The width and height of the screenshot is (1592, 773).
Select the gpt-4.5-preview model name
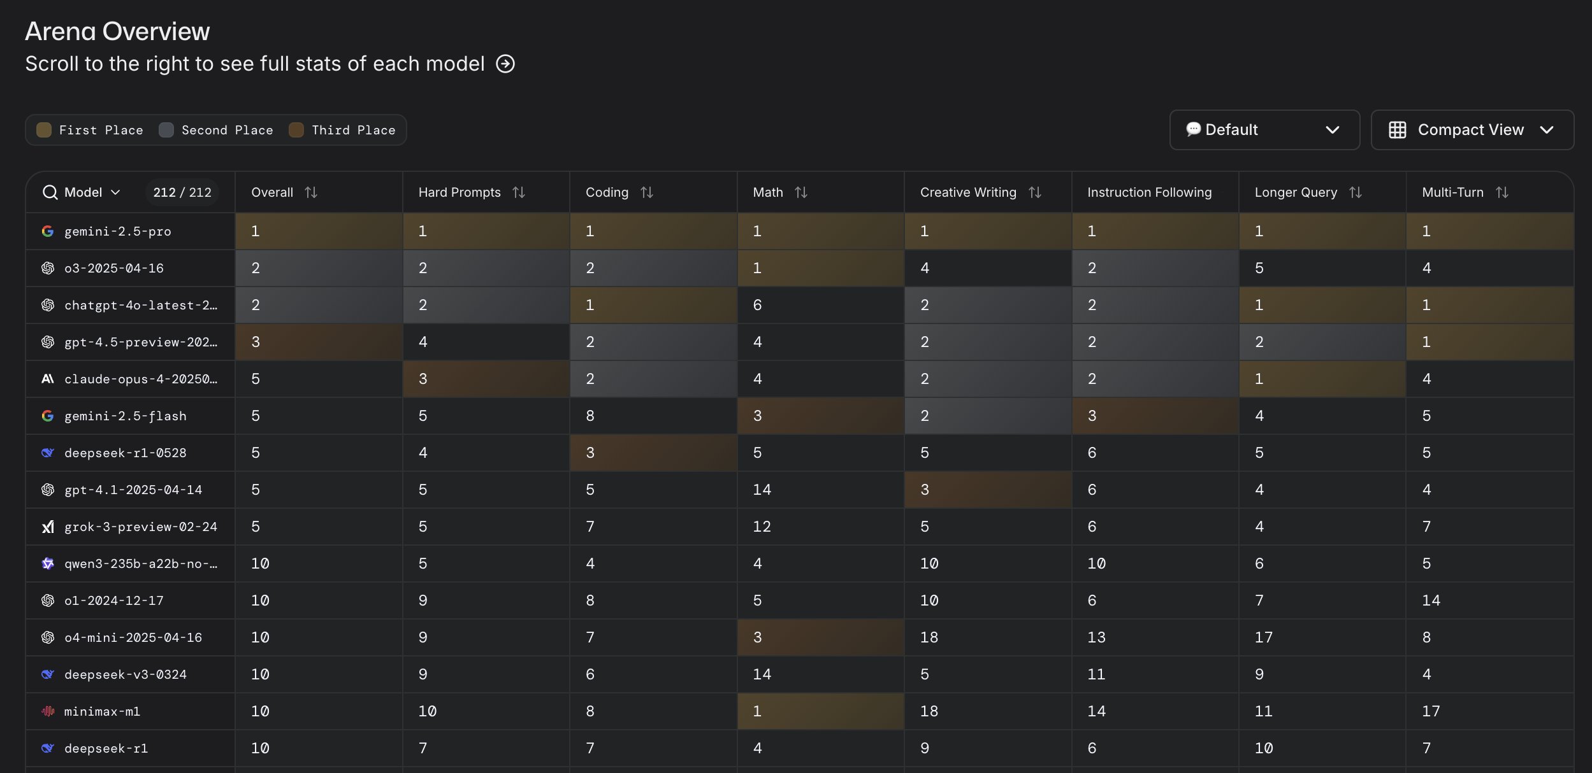(x=141, y=342)
